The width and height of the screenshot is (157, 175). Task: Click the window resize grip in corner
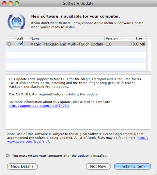point(155,173)
